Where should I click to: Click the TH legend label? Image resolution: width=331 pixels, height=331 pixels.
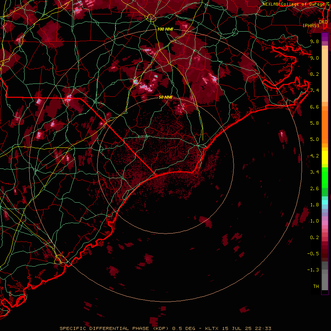[316, 286]
